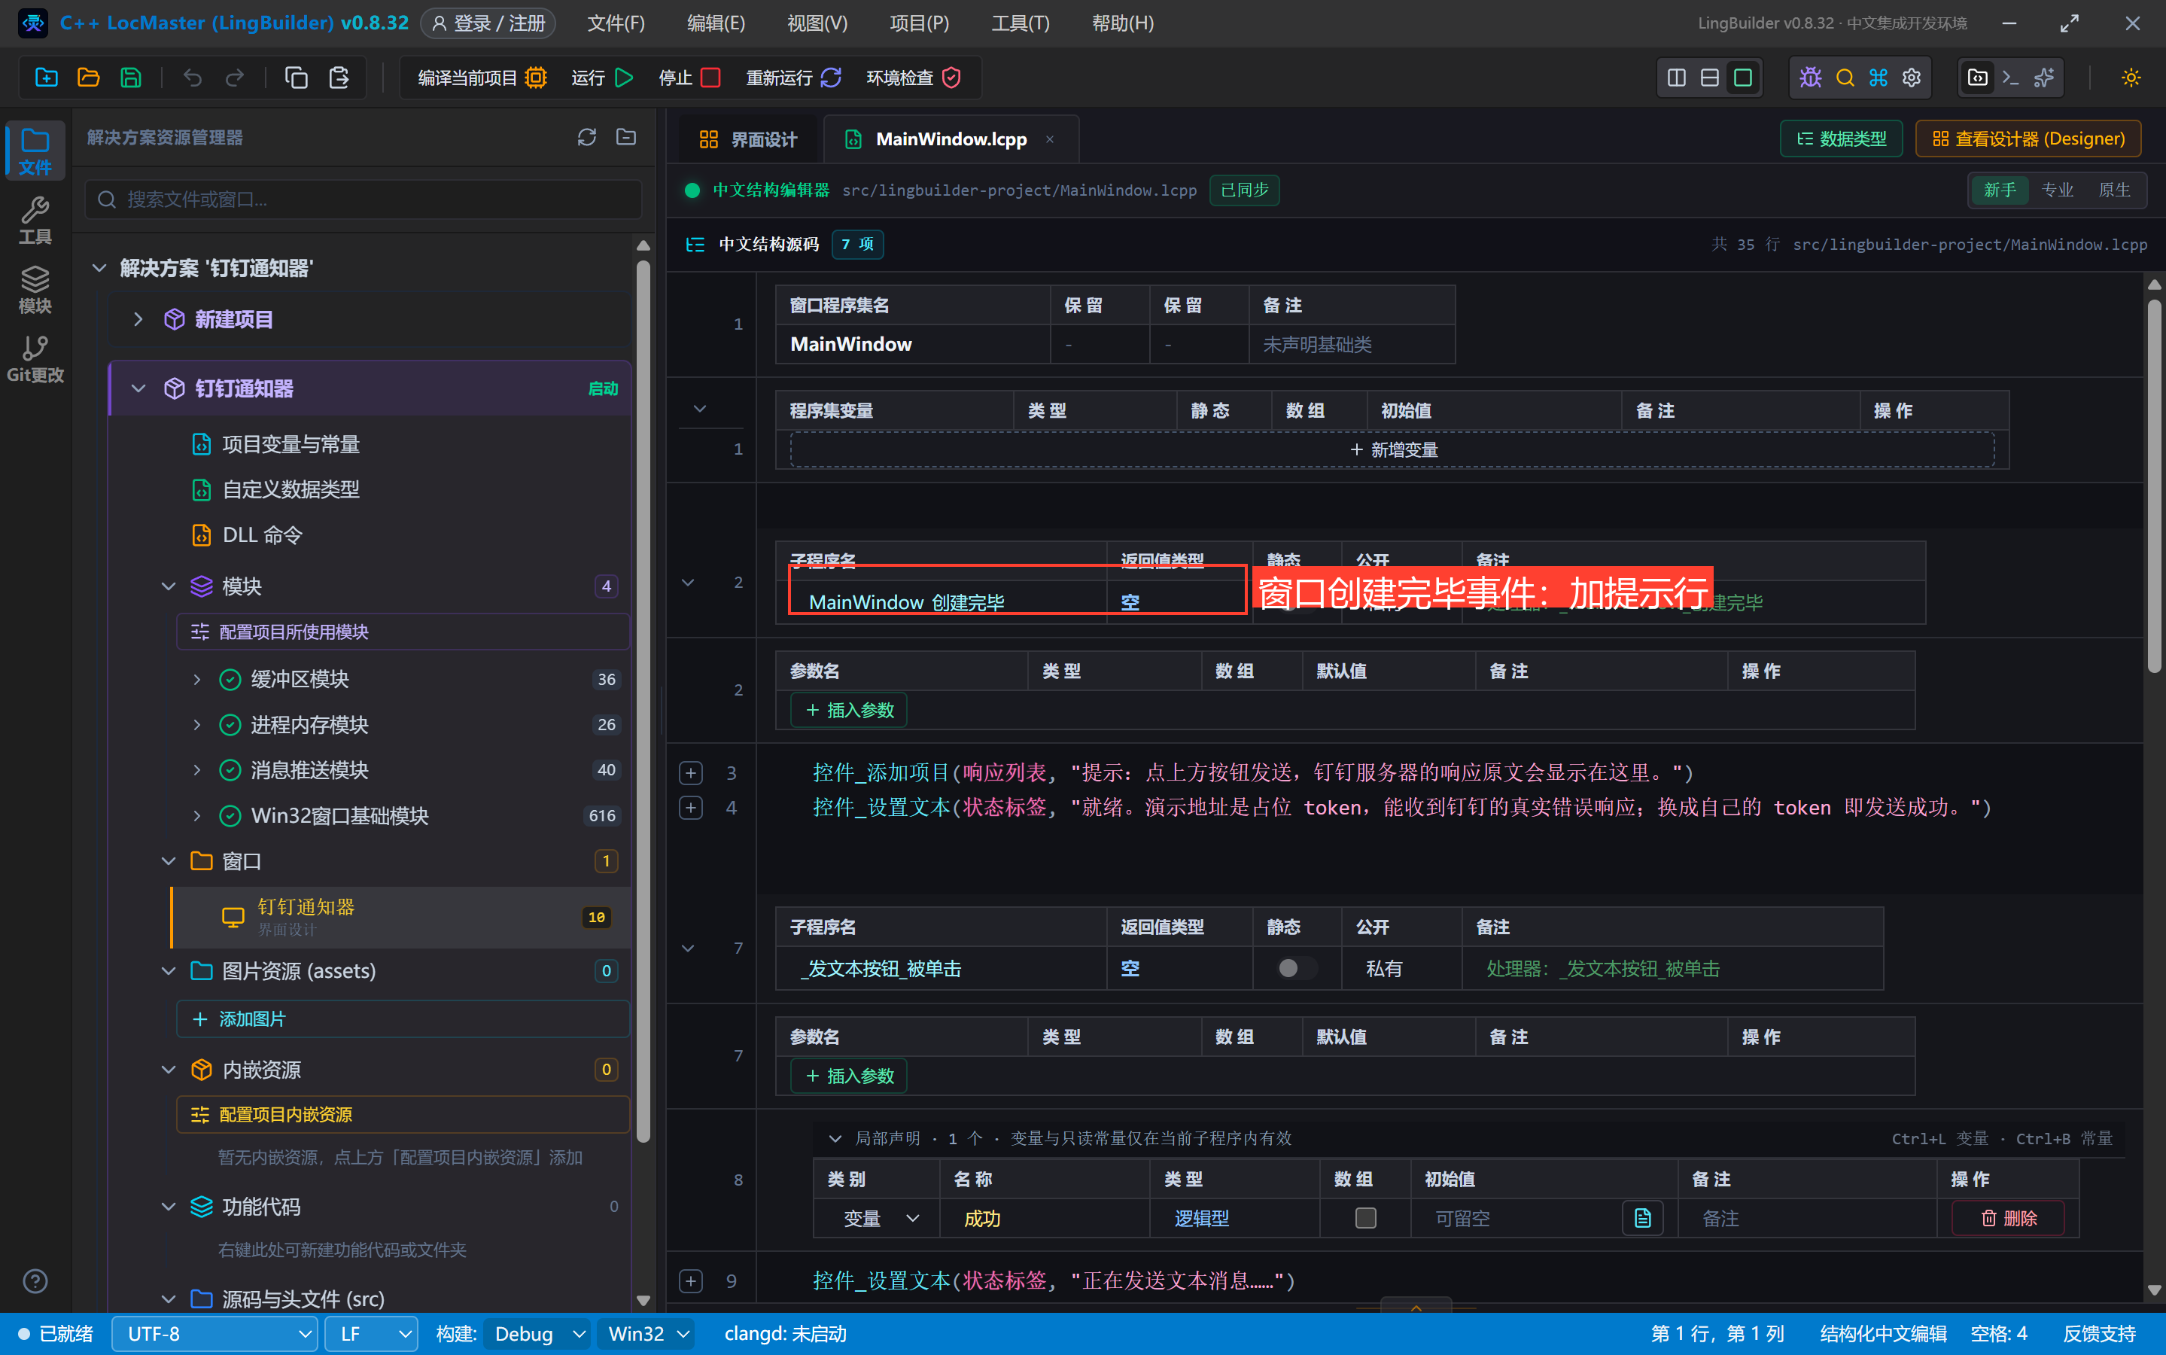
Task: Switch editor mode to 原生
Action: pyautogui.click(x=2114, y=190)
